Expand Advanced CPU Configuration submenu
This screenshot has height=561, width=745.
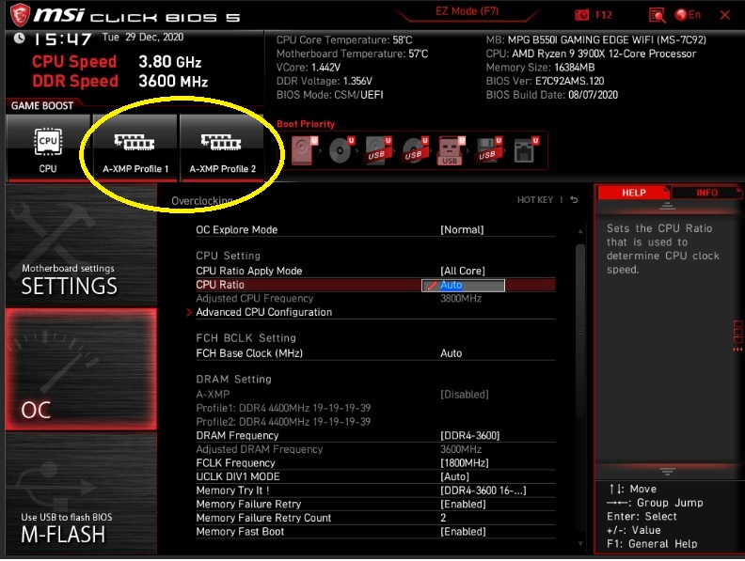point(263,312)
